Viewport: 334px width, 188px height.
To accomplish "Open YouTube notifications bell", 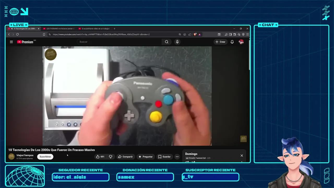I will click(x=232, y=42).
